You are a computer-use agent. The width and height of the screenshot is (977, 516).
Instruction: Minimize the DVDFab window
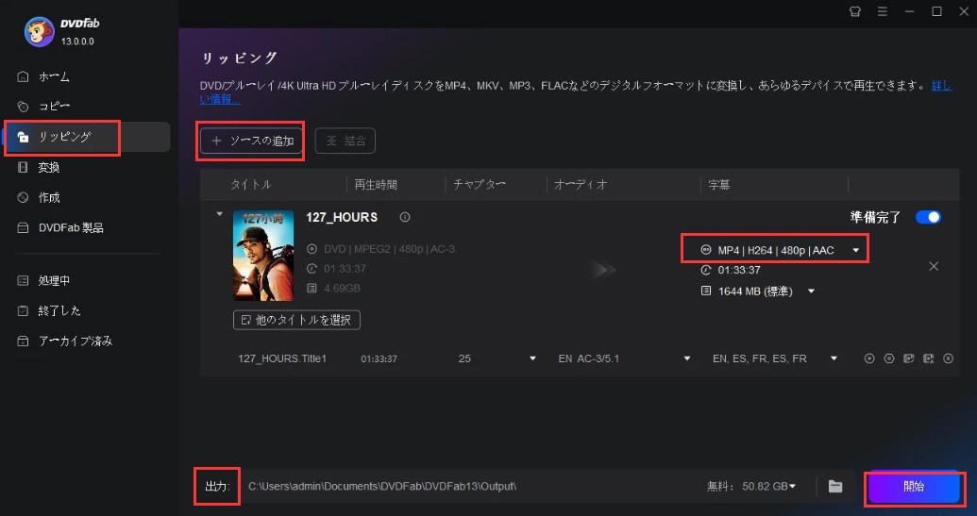(x=910, y=11)
